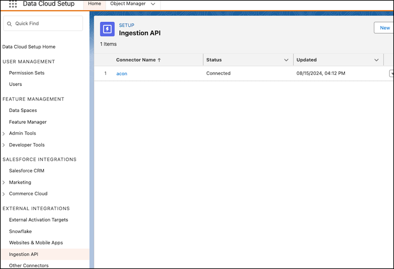
Task: Sort by Connector Name column header
Action: 136,60
